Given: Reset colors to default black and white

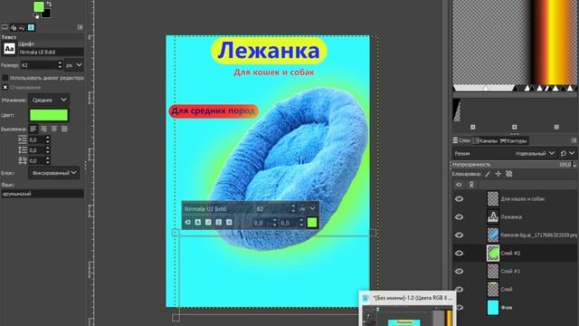Looking at the screenshot, I should tap(36, 16).
